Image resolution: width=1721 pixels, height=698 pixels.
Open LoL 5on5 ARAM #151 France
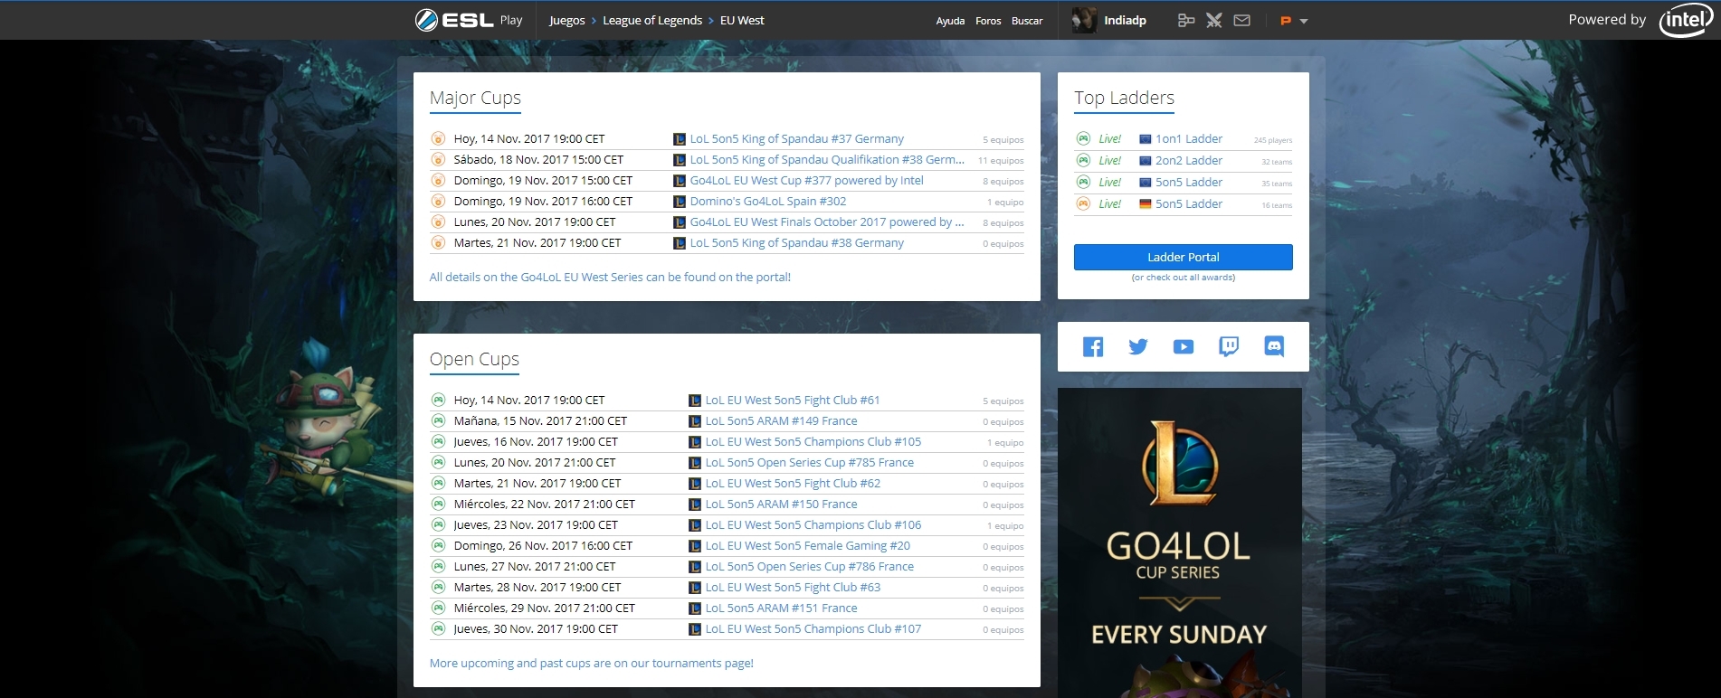[781, 608]
